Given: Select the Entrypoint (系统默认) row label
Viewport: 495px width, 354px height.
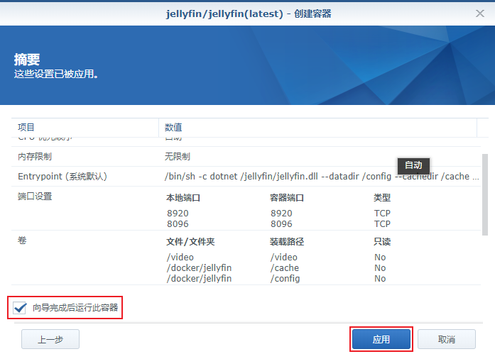Looking at the screenshot, I should (62, 176).
